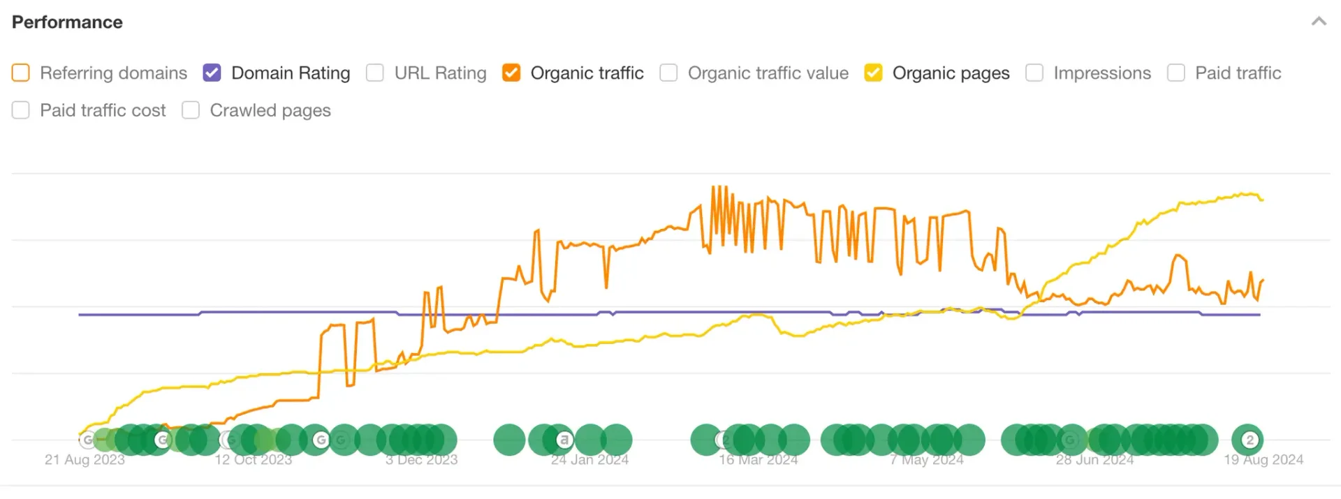Tick the URL Rating checkbox
This screenshot has height=499, width=1341.
point(375,73)
